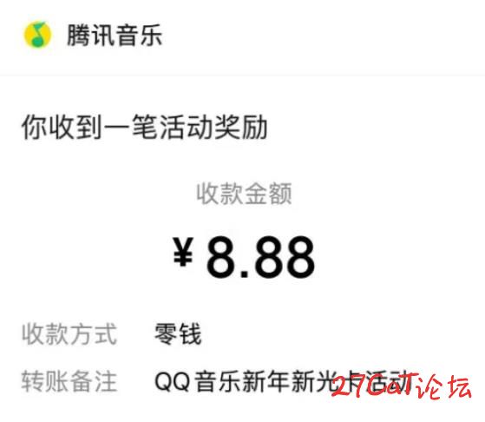Click the 金额 characters above the amount
The height and width of the screenshot is (422, 485).
click(268, 194)
